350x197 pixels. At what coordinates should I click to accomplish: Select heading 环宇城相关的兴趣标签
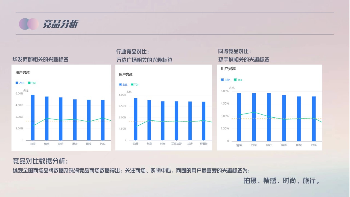click(244, 59)
